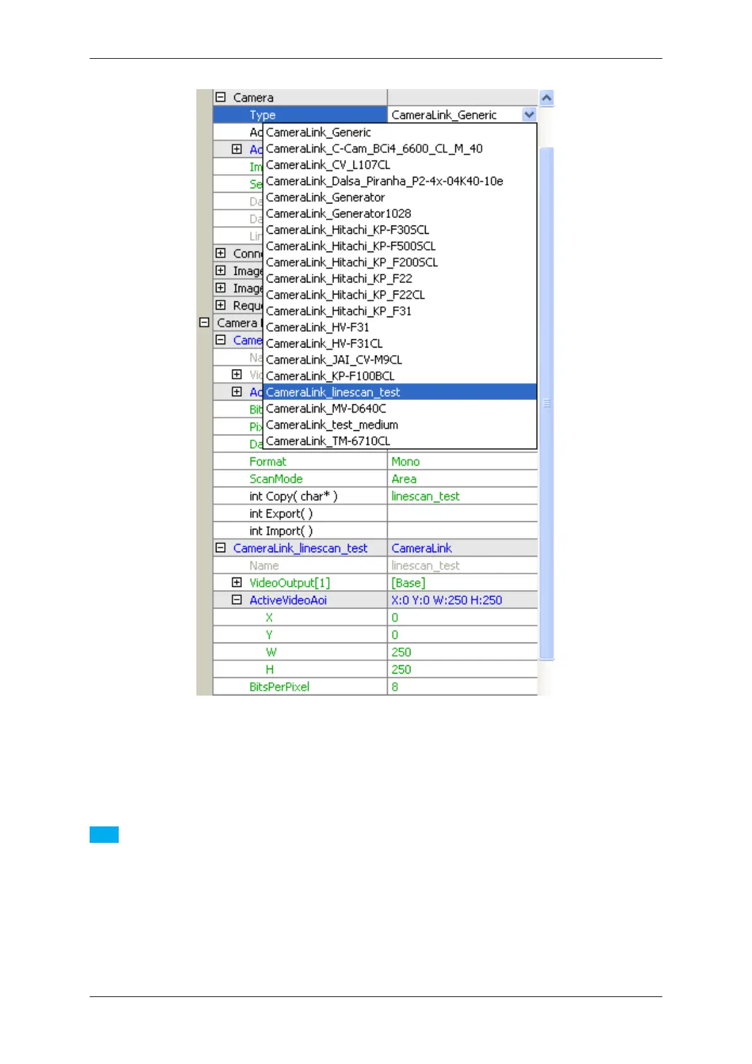The image size is (752, 1064).
Task: Pick CameraLink_Hitachi_KP_F22CL entry
Action: click(400, 295)
